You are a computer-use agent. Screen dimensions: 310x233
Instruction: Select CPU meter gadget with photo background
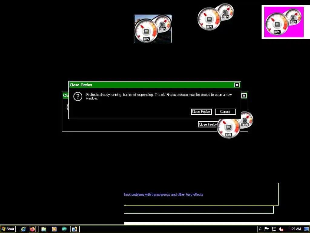pyautogui.click(x=153, y=29)
